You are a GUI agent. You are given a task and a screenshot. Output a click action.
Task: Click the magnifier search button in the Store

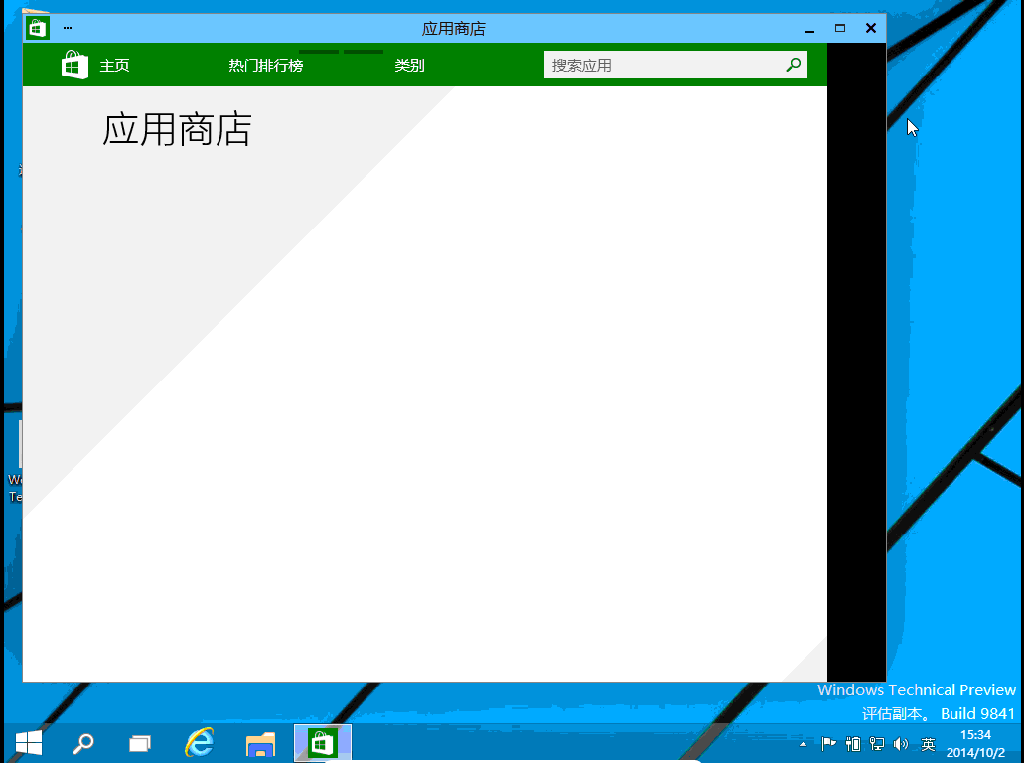click(794, 65)
